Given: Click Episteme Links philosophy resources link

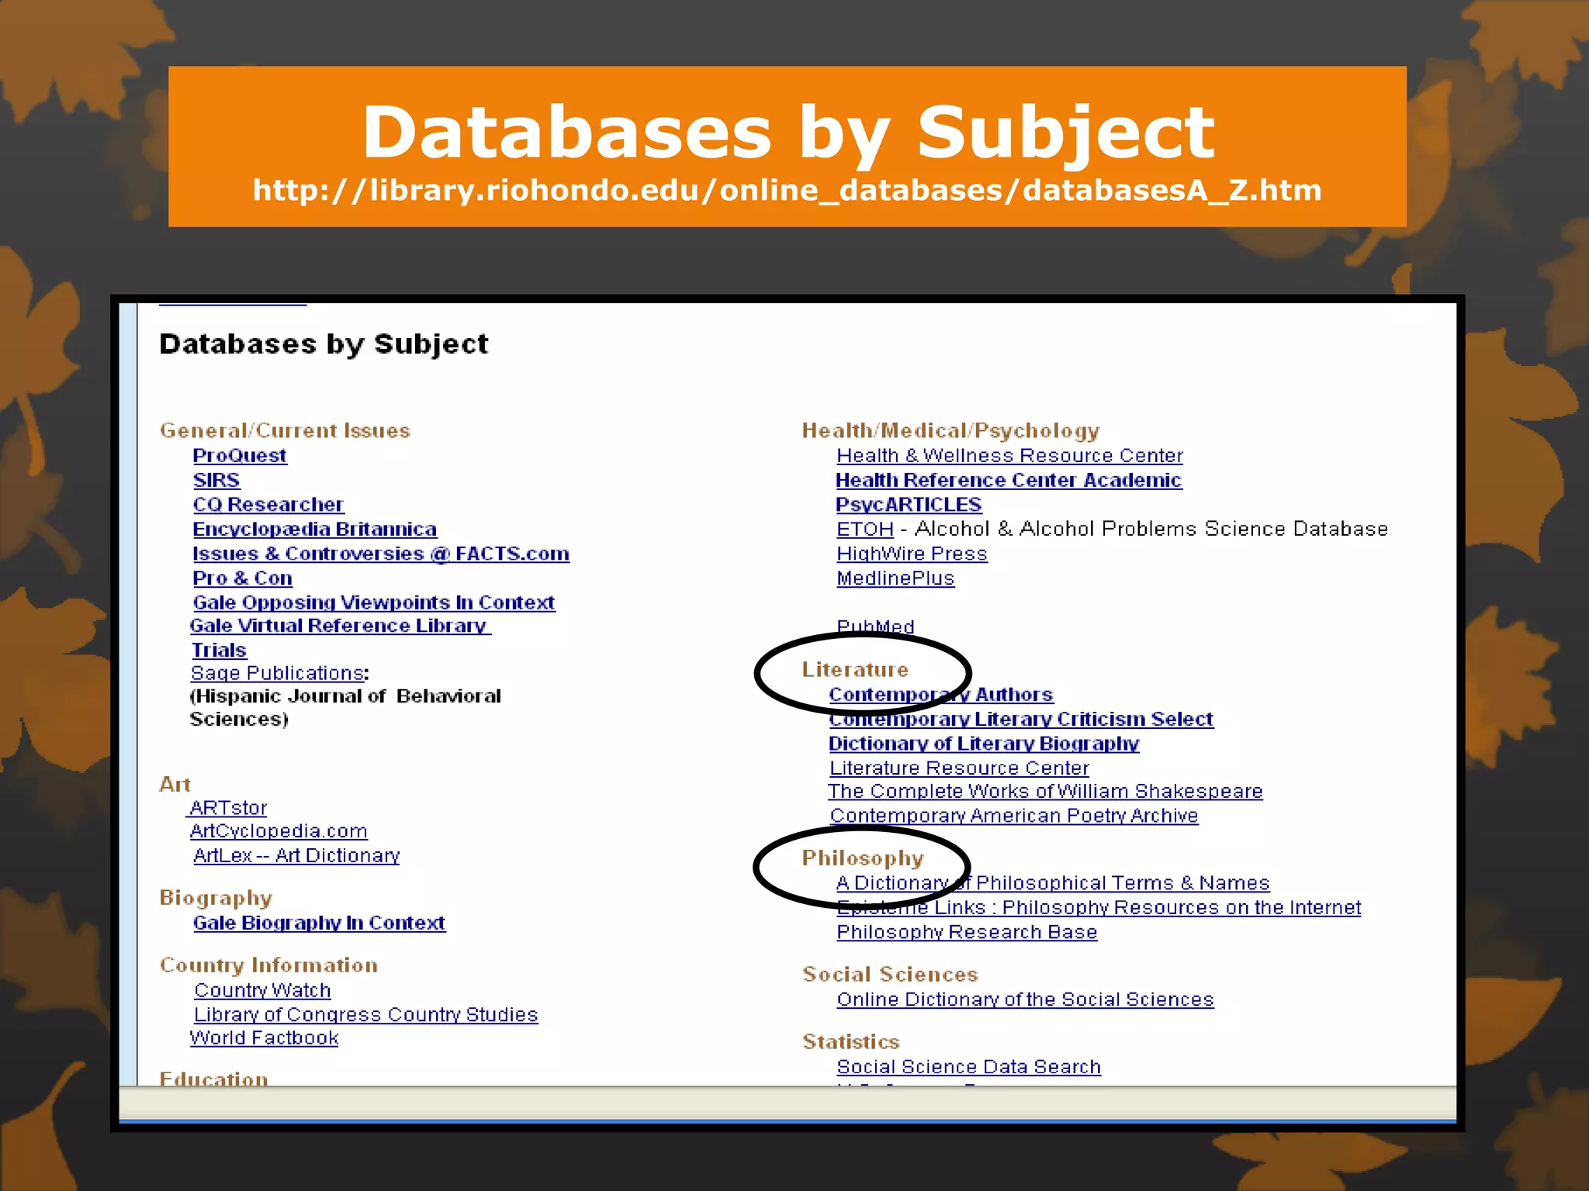Looking at the screenshot, I should point(1099,908).
